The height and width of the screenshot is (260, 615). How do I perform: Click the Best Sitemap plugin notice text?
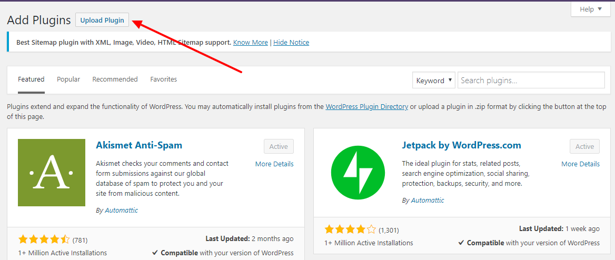point(124,42)
